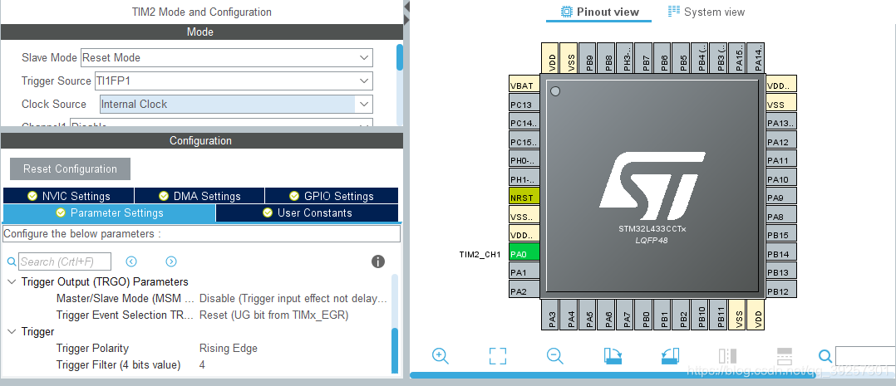Click the parameter Search (Ctrl+F) field

click(65, 261)
